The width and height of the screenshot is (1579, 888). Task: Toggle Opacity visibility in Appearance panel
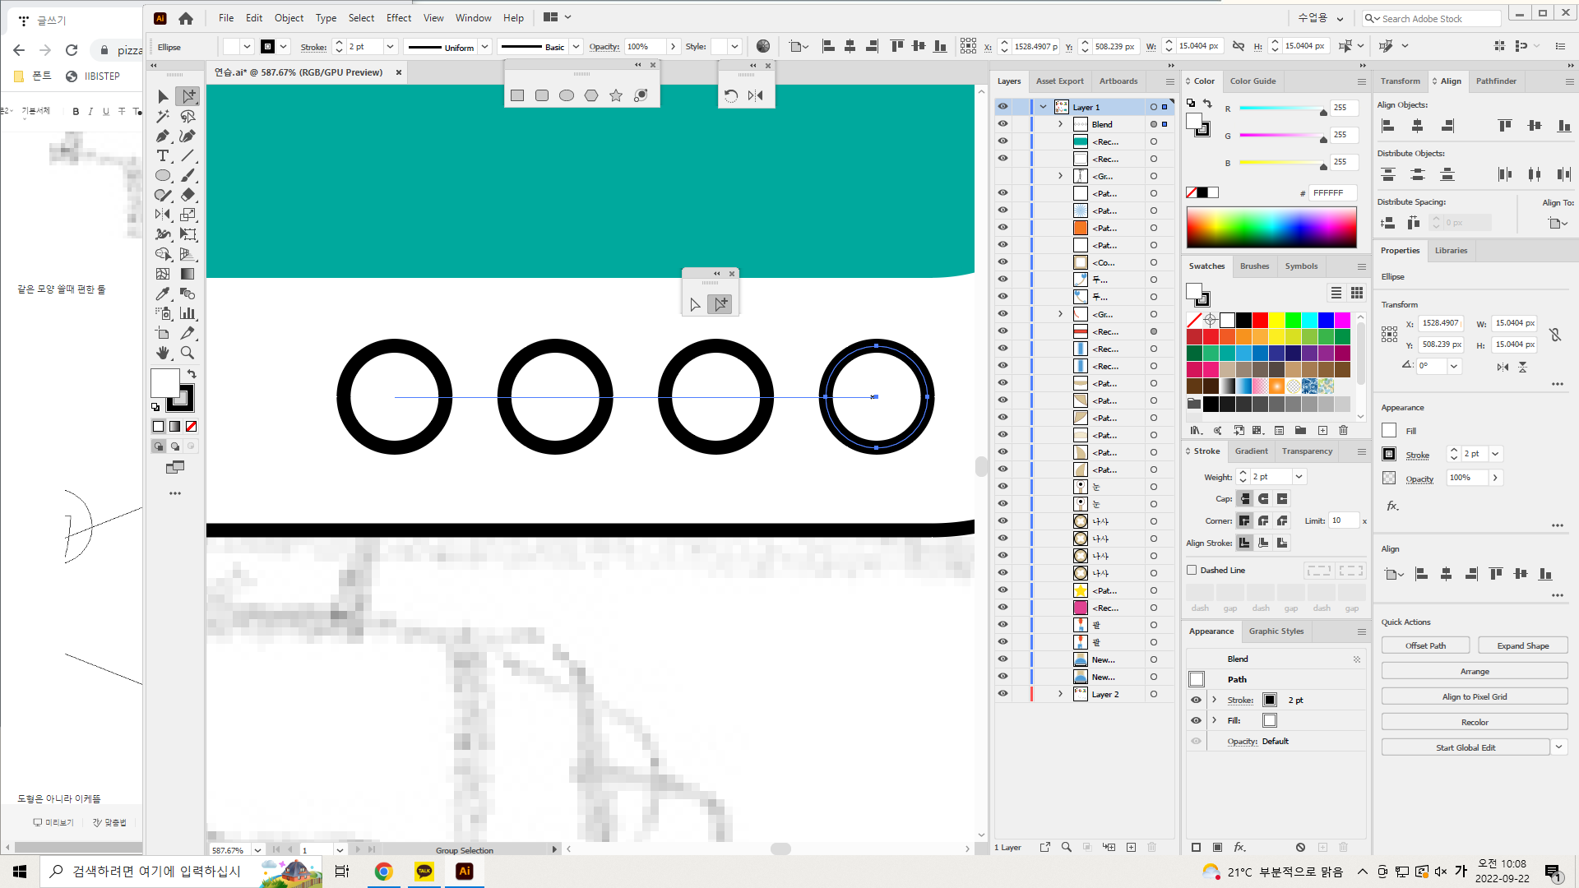(1196, 741)
